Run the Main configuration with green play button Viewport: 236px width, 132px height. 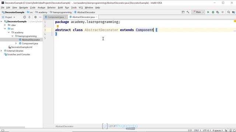[208, 12]
